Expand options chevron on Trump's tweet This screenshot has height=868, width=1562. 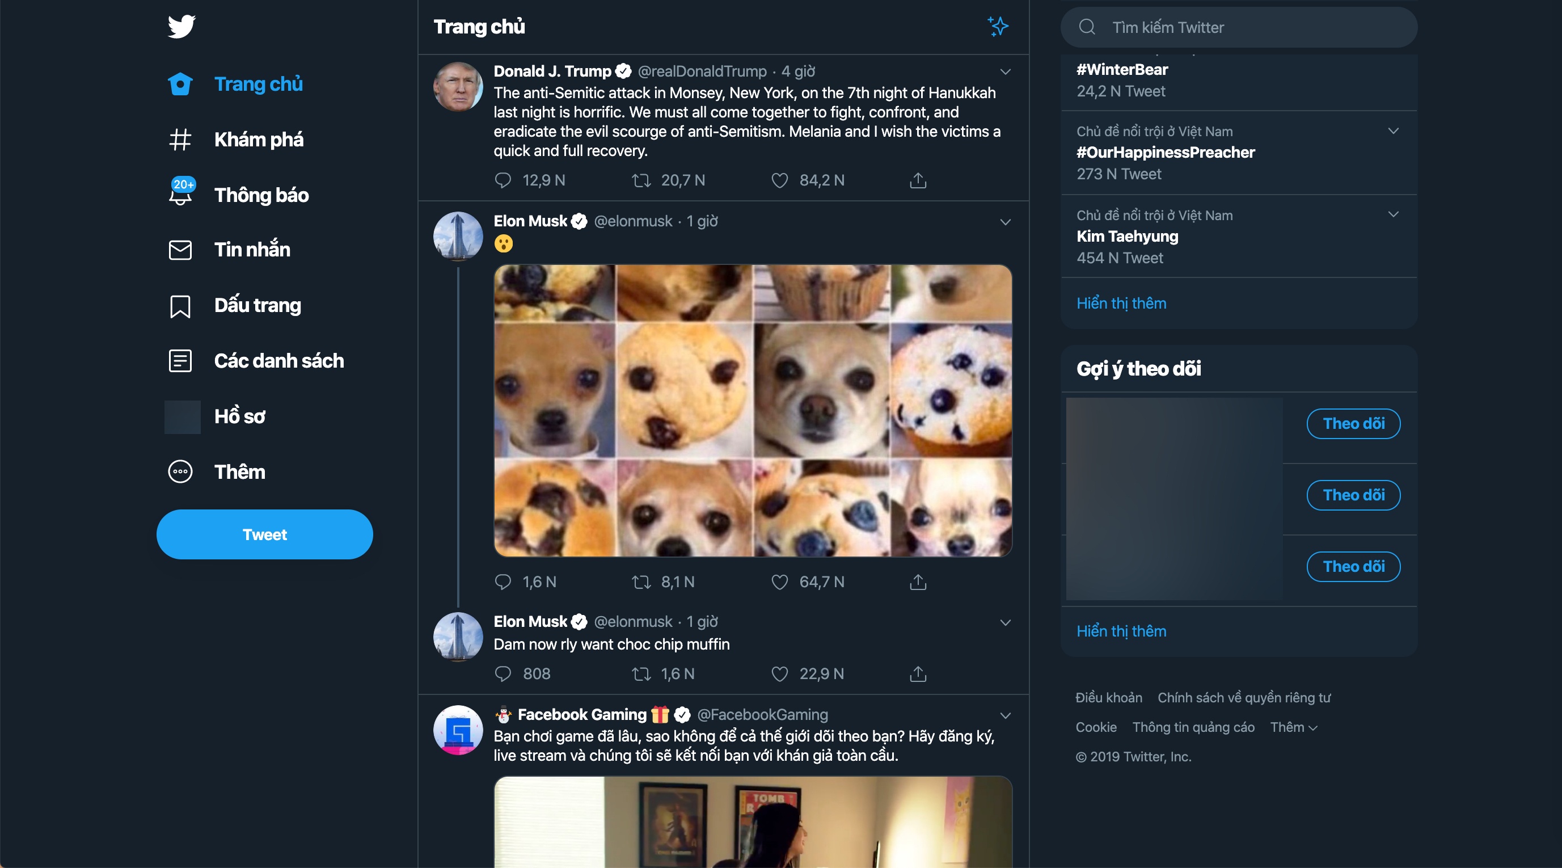(x=1004, y=71)
